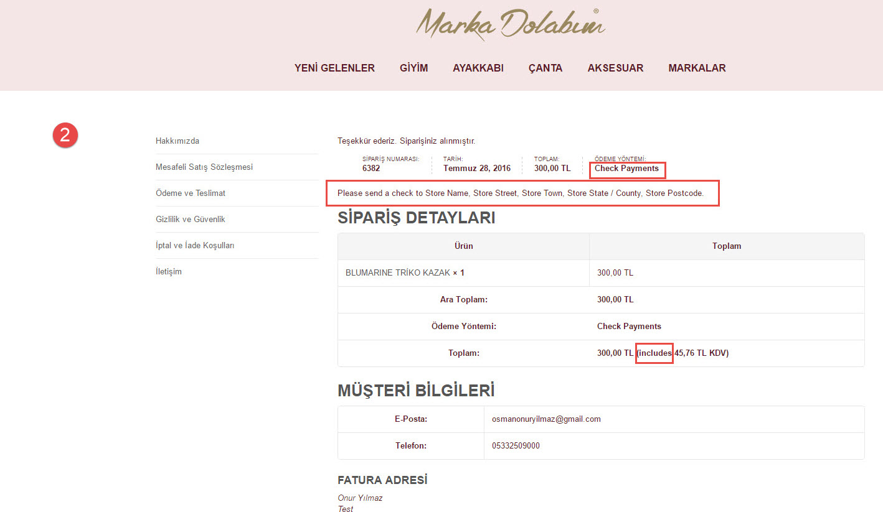This screenshot has height=512, width=883.
Task: Go to the GİYİM category
Action: point(413,68)
